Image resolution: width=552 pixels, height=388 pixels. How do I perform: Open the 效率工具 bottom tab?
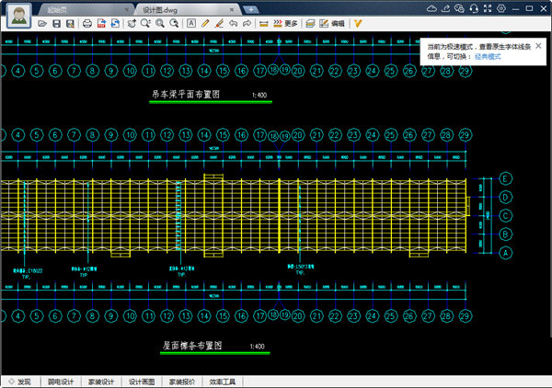pyautogui.click(x=223, y=382)
